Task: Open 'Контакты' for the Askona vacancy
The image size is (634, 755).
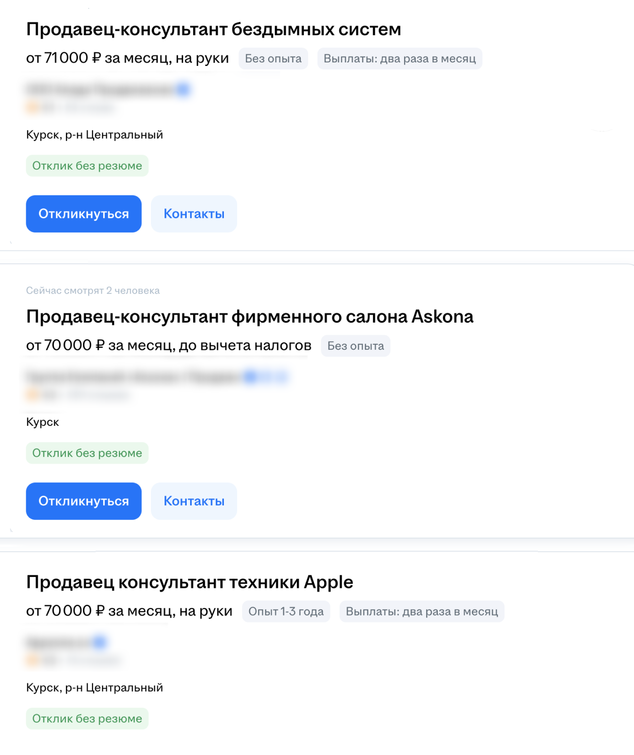Action: point(193,501)
